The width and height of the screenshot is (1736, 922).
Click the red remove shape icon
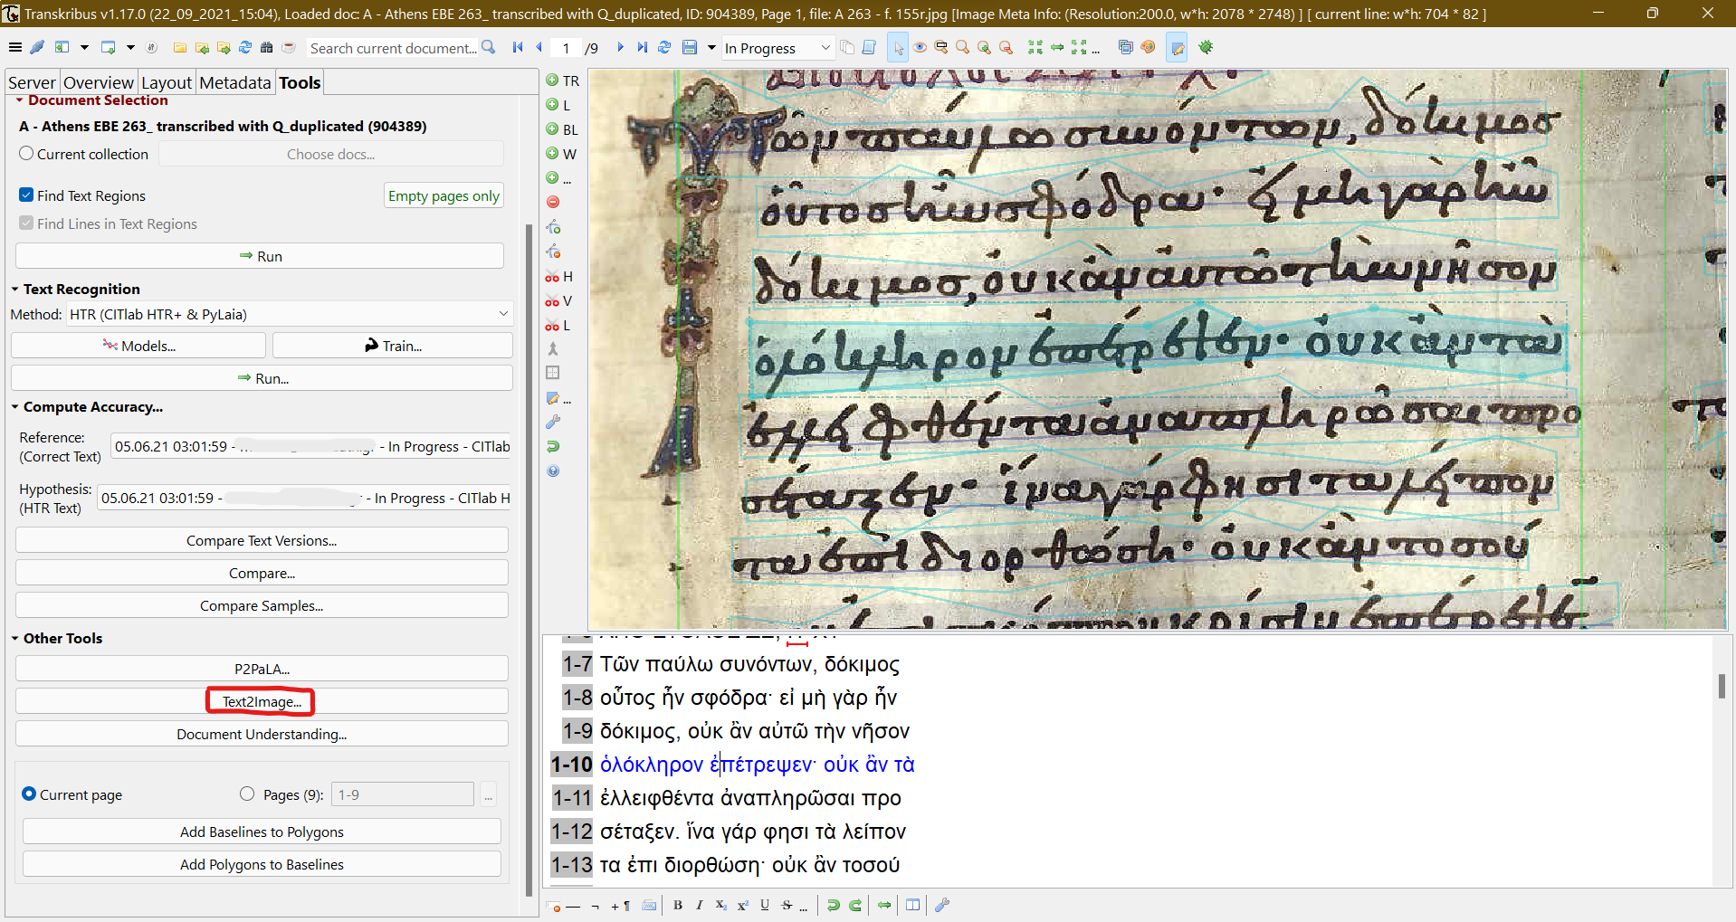553,202
